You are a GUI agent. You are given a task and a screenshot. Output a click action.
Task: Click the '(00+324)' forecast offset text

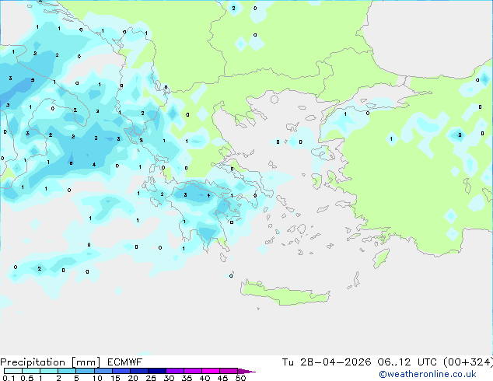tap(468, 362)
